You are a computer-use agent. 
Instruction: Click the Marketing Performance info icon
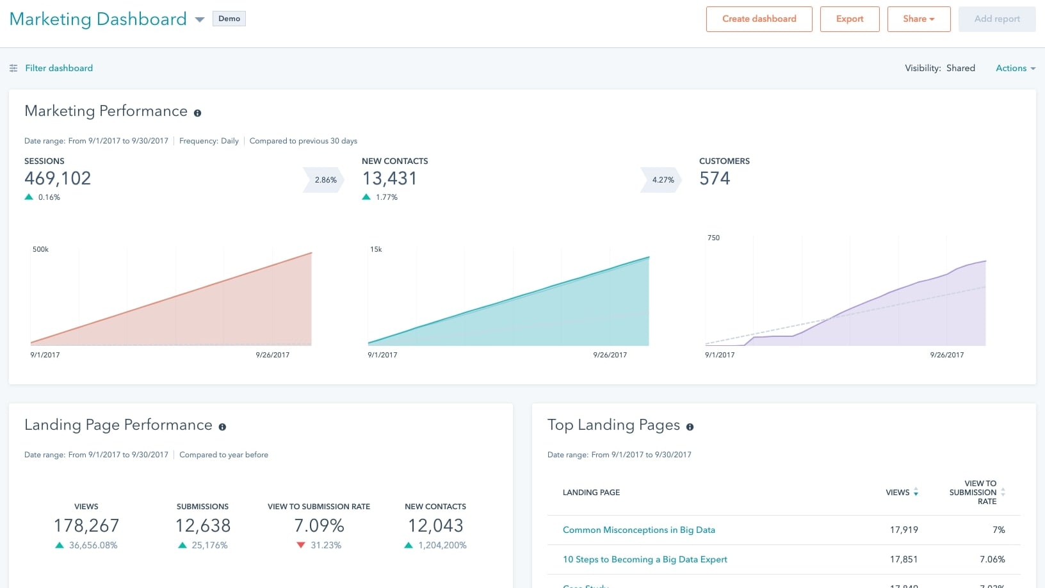(198, 112)
